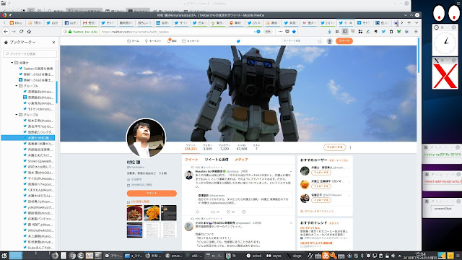Open the Twitter advanced search bookmark
The image size is (462, 260).
click(36, 69)
